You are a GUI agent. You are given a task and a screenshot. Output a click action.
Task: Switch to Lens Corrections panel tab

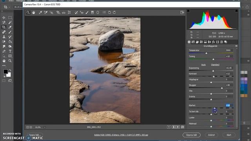click(209, 42)
